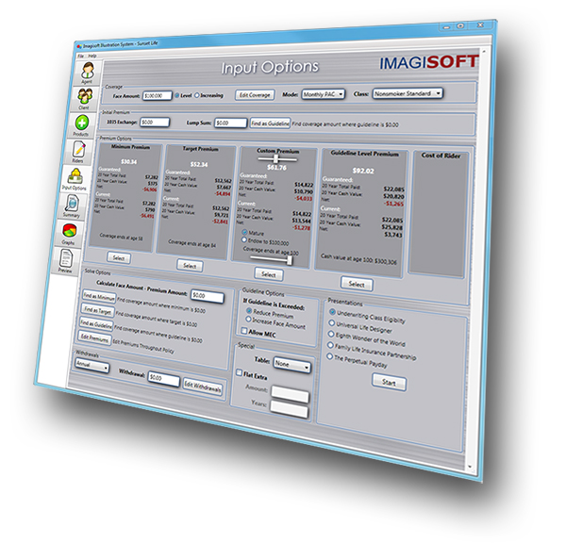Click the Premium Amount input field

tap(207, 296)
